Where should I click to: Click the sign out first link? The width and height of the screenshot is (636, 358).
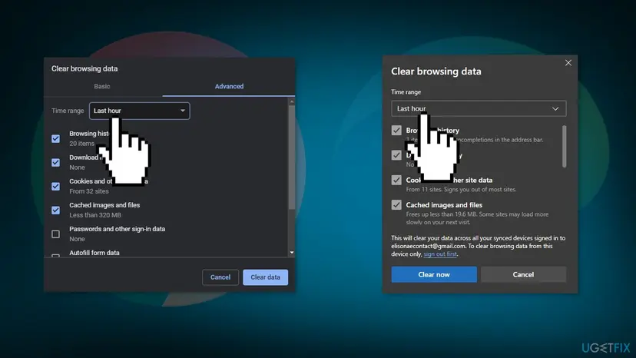[x=440, y=254]
